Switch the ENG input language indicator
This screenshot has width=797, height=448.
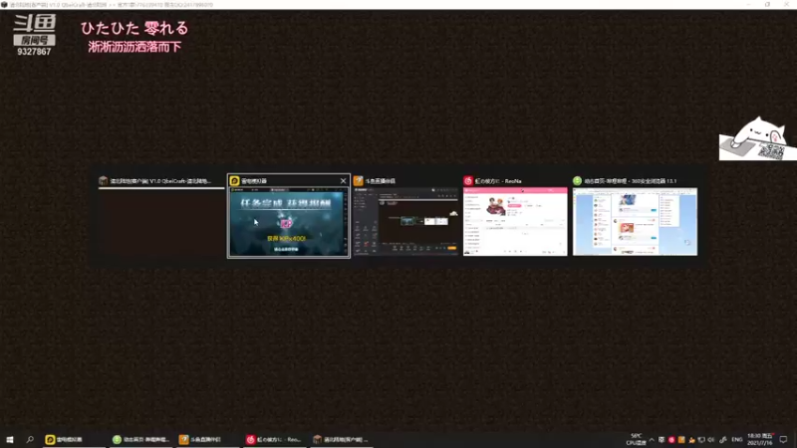(737, 440)
